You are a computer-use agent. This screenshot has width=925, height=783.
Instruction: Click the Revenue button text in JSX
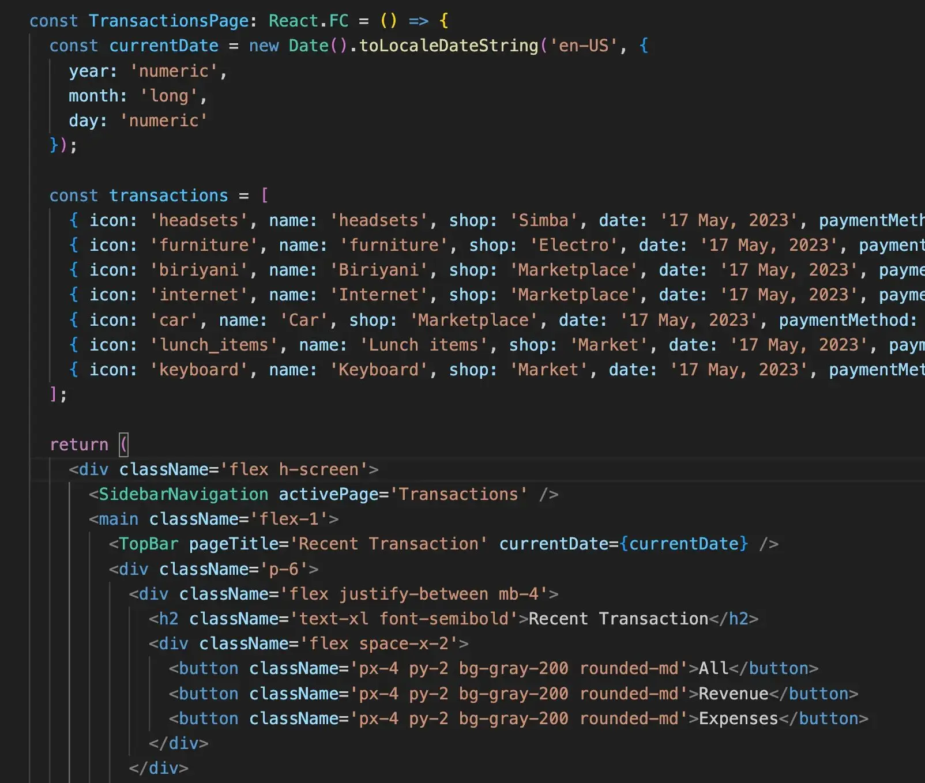734,694
